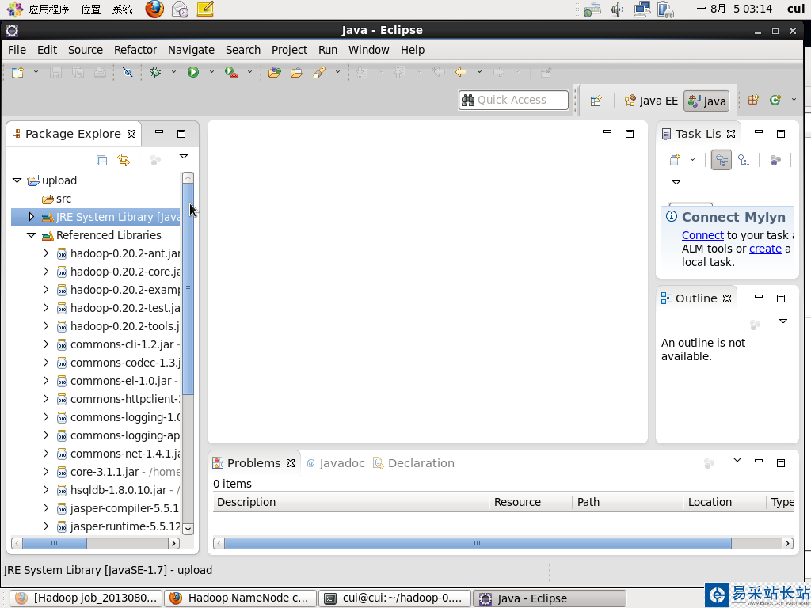Switch to the Javadoc tab
The height and width of the screenshot is (608, 811).
(336, 463)
